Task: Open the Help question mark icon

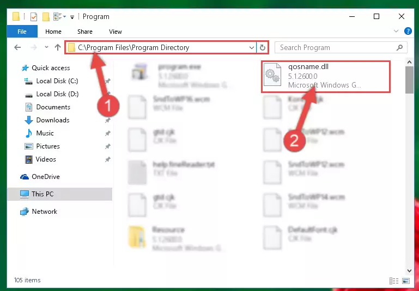Action: [408, 31]
